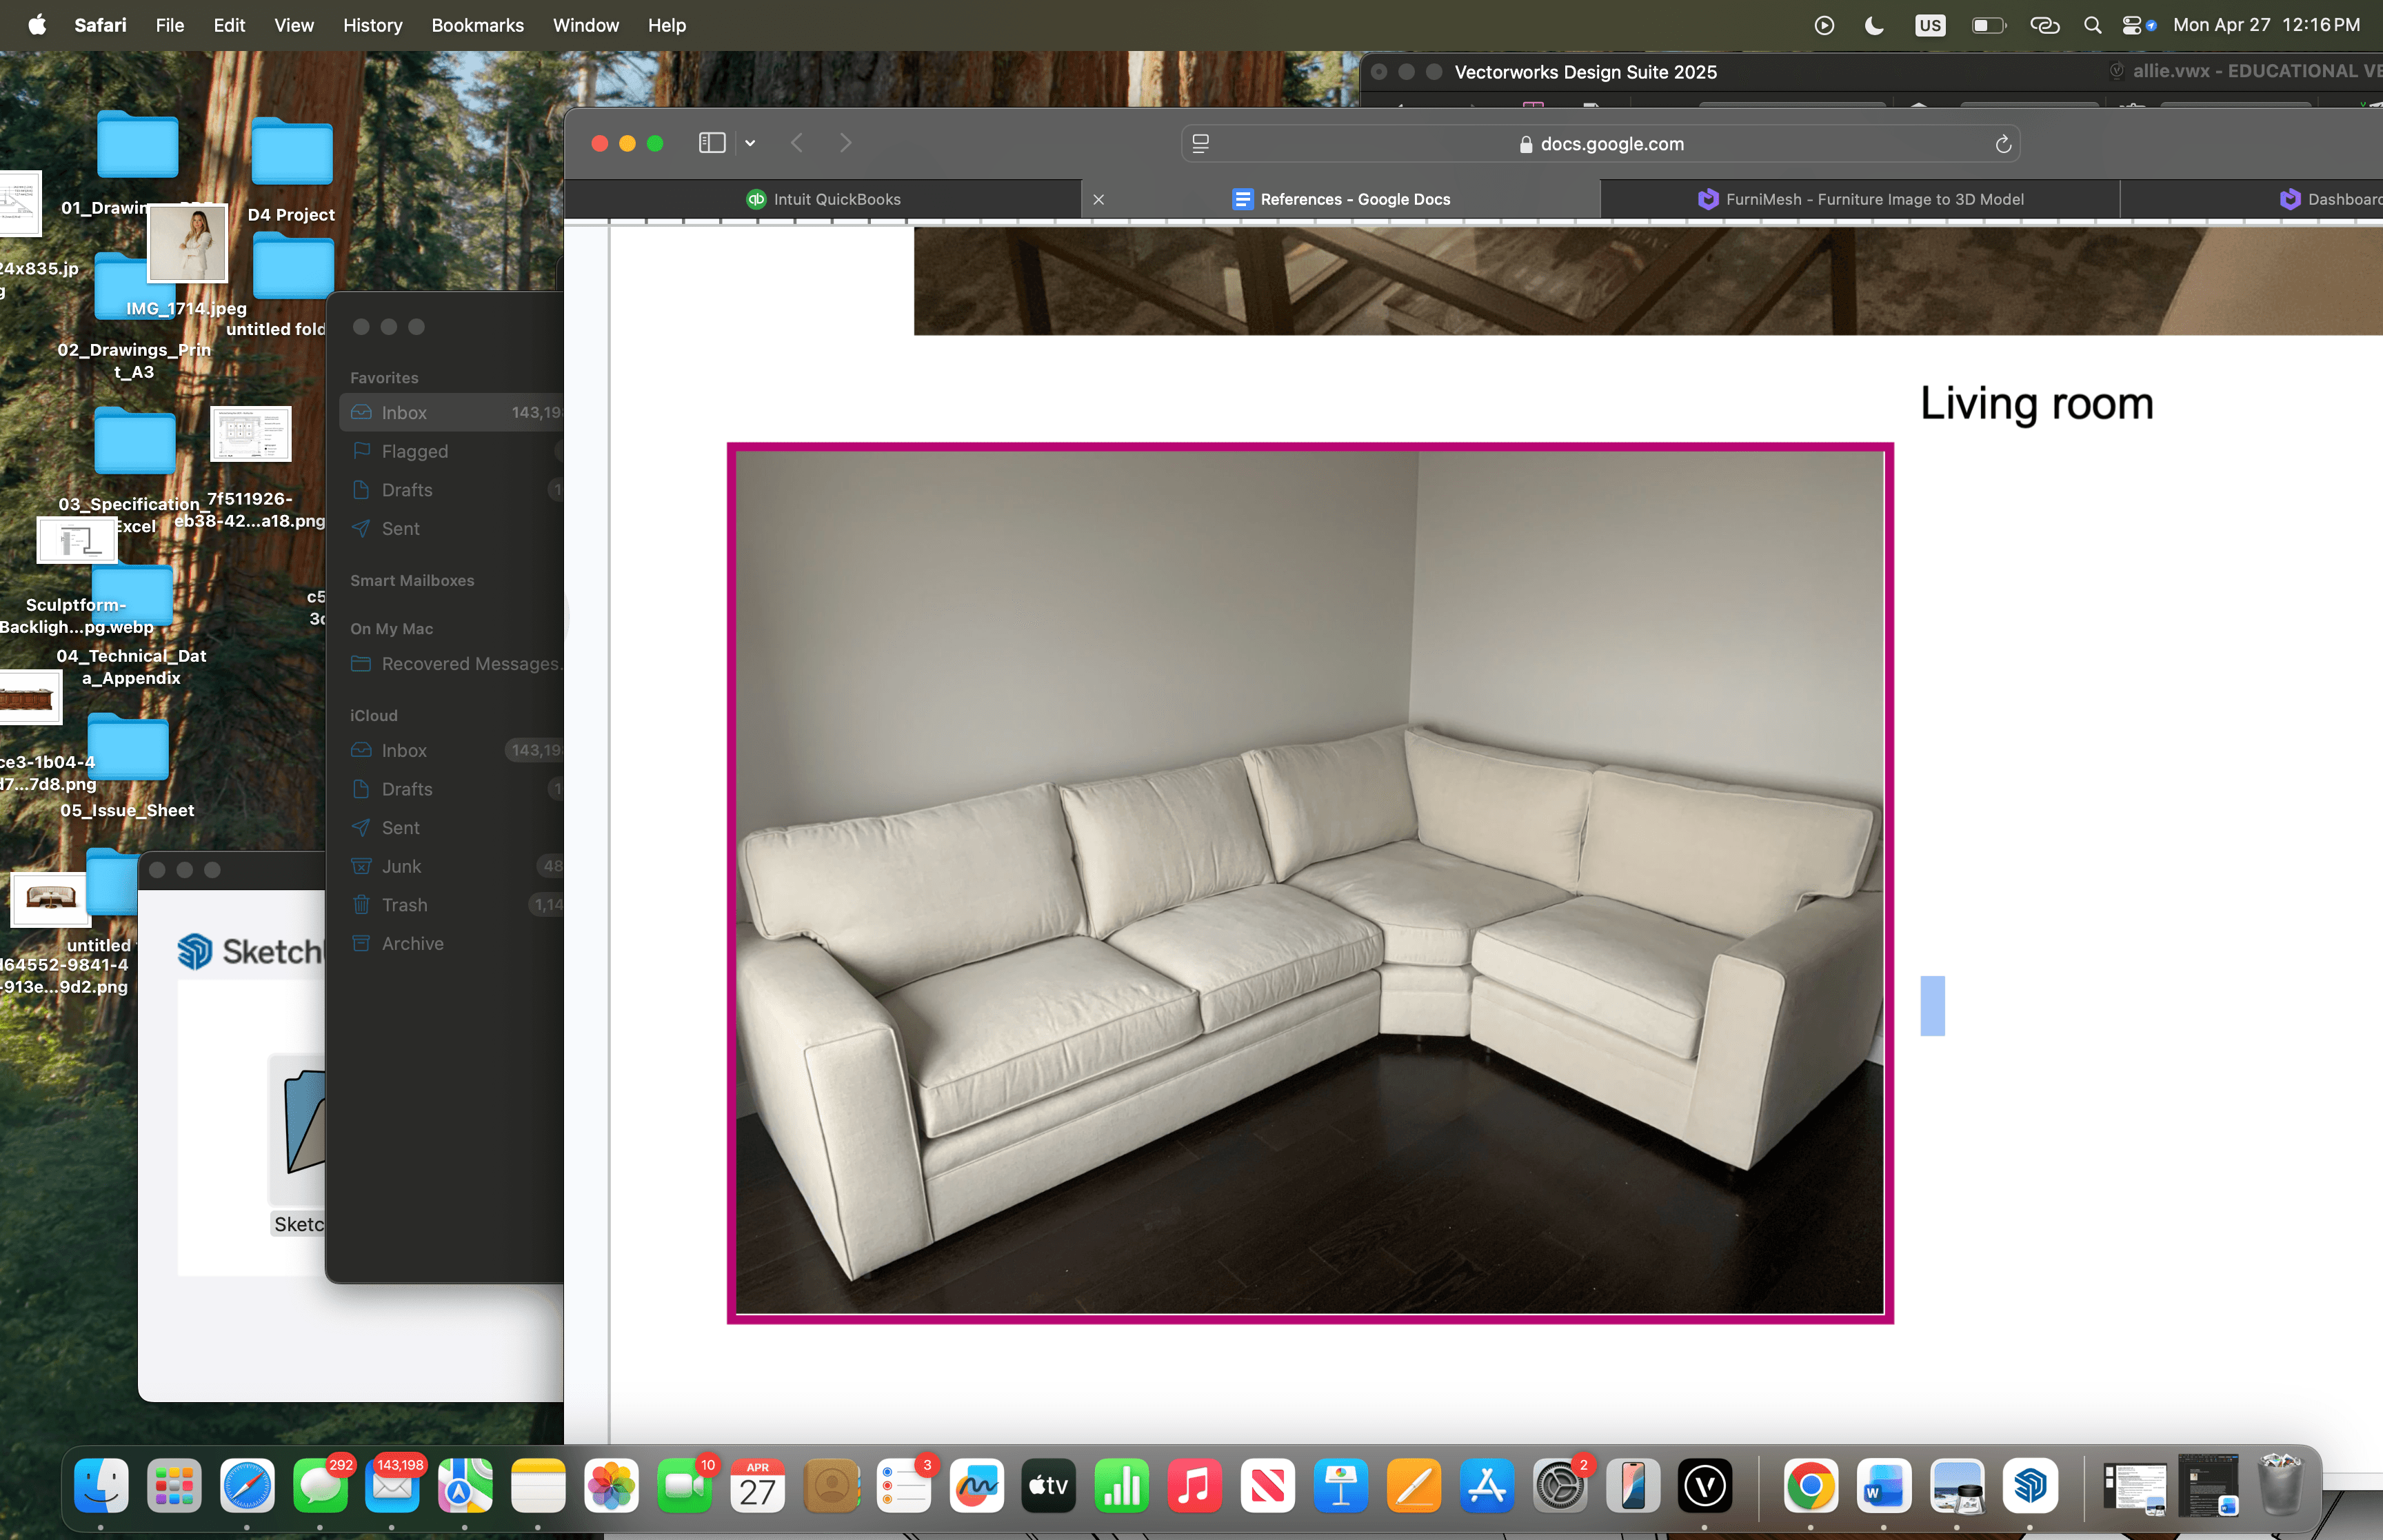The image size is (2383, 1540).
Task: Open the Window menu
Action: tap(585, 25)
